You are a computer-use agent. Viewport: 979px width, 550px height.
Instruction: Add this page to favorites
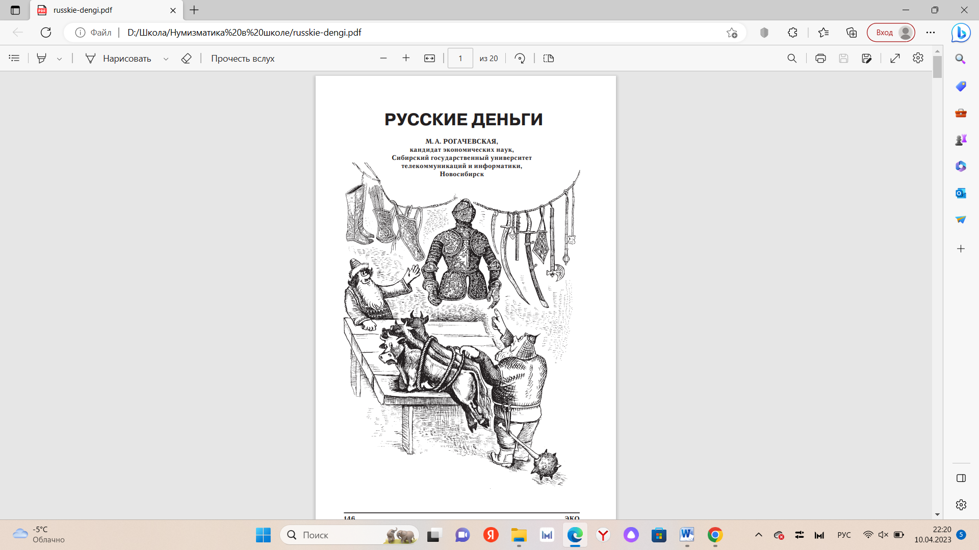(x=732, y=33)
